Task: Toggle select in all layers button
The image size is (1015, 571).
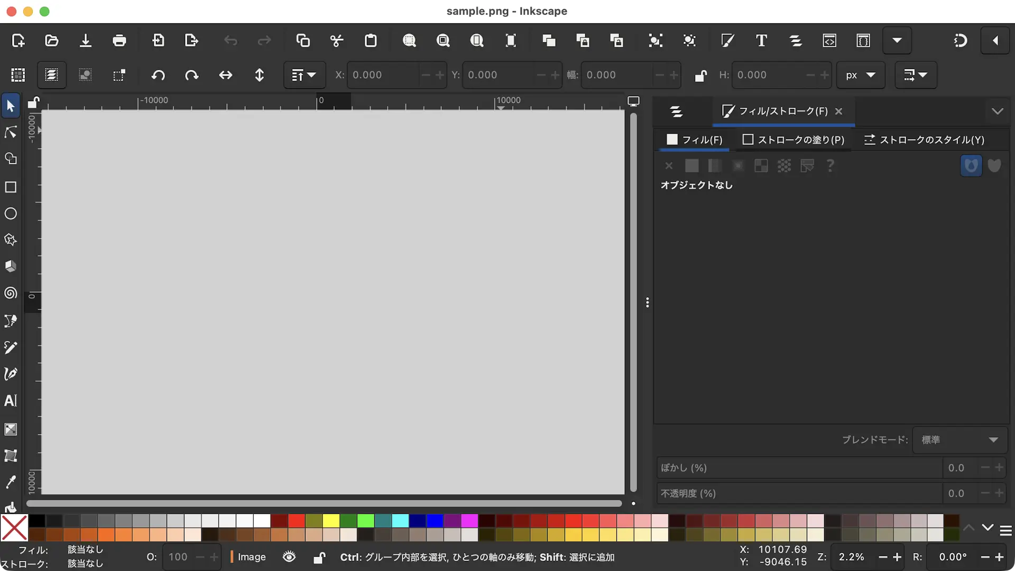Action: click(51, 75)
